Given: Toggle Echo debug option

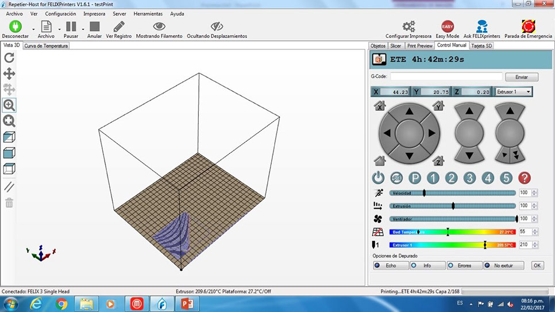Looking at the screenshot, I should click(x=391, y=265).
